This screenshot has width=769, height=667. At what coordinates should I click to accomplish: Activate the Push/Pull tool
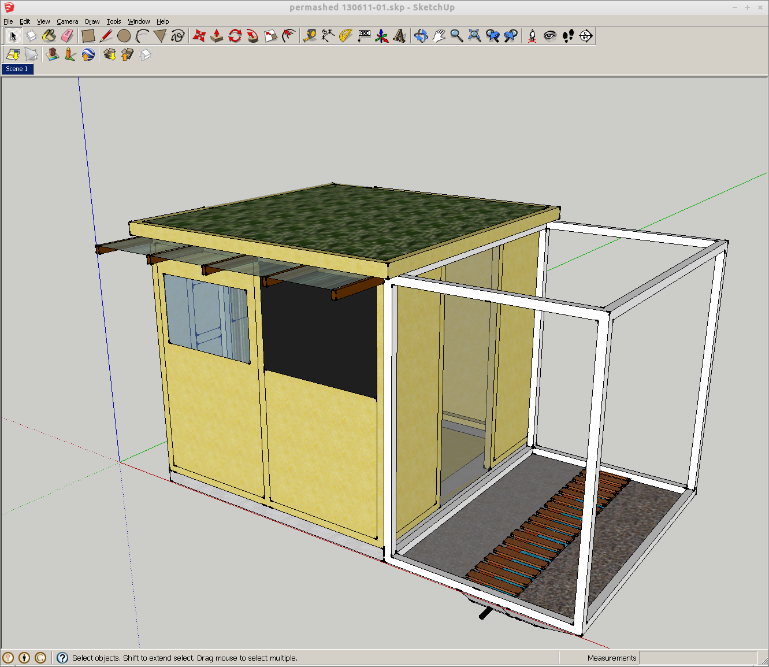point(216,36)
